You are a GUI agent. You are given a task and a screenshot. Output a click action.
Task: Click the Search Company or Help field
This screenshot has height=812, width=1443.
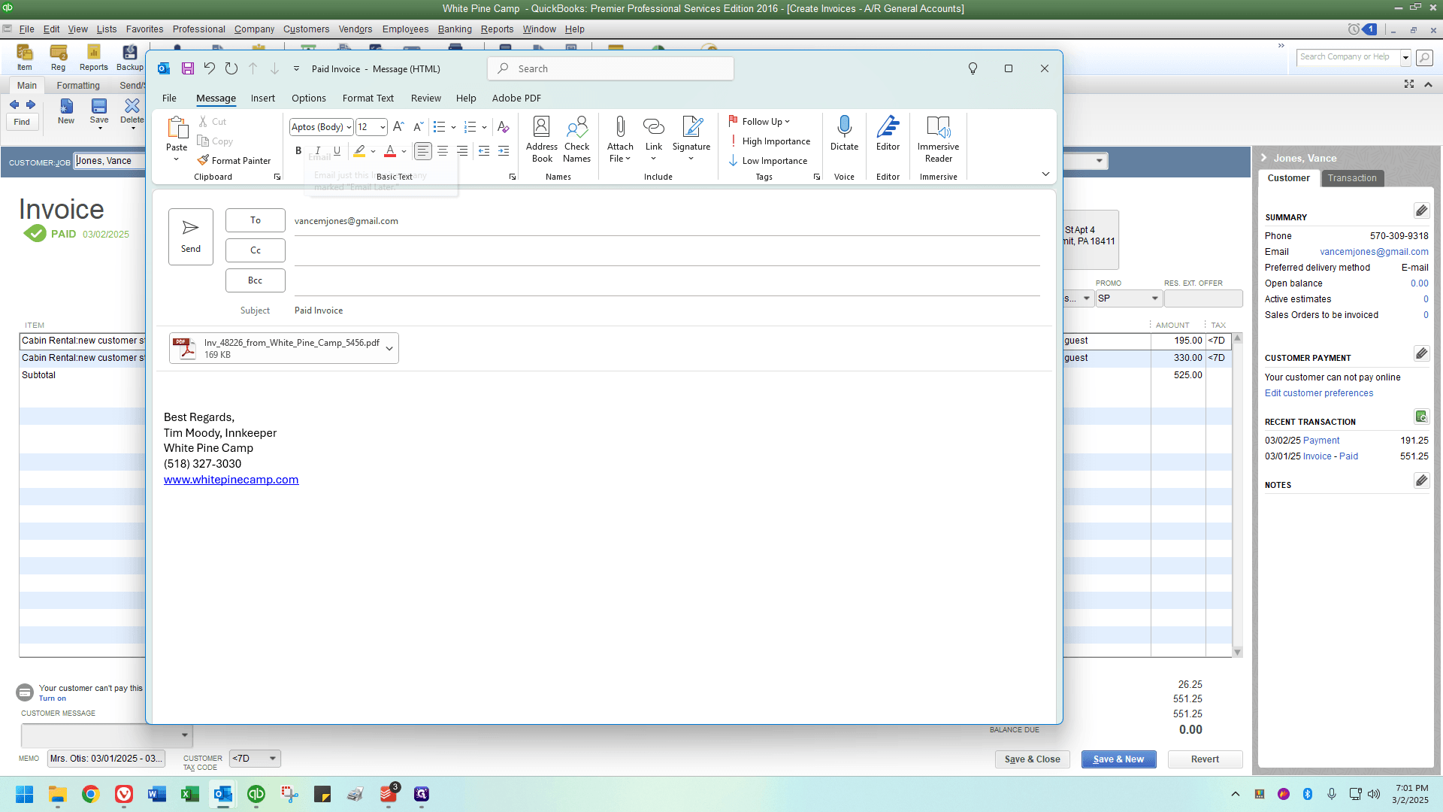1349,57
